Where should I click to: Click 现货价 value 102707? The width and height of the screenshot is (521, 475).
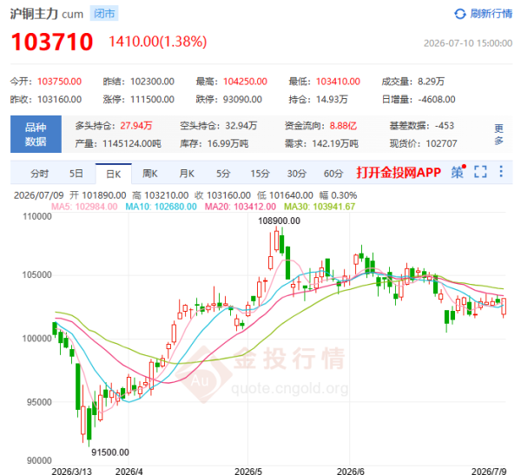pyautogui.click(x=442, y=143)
